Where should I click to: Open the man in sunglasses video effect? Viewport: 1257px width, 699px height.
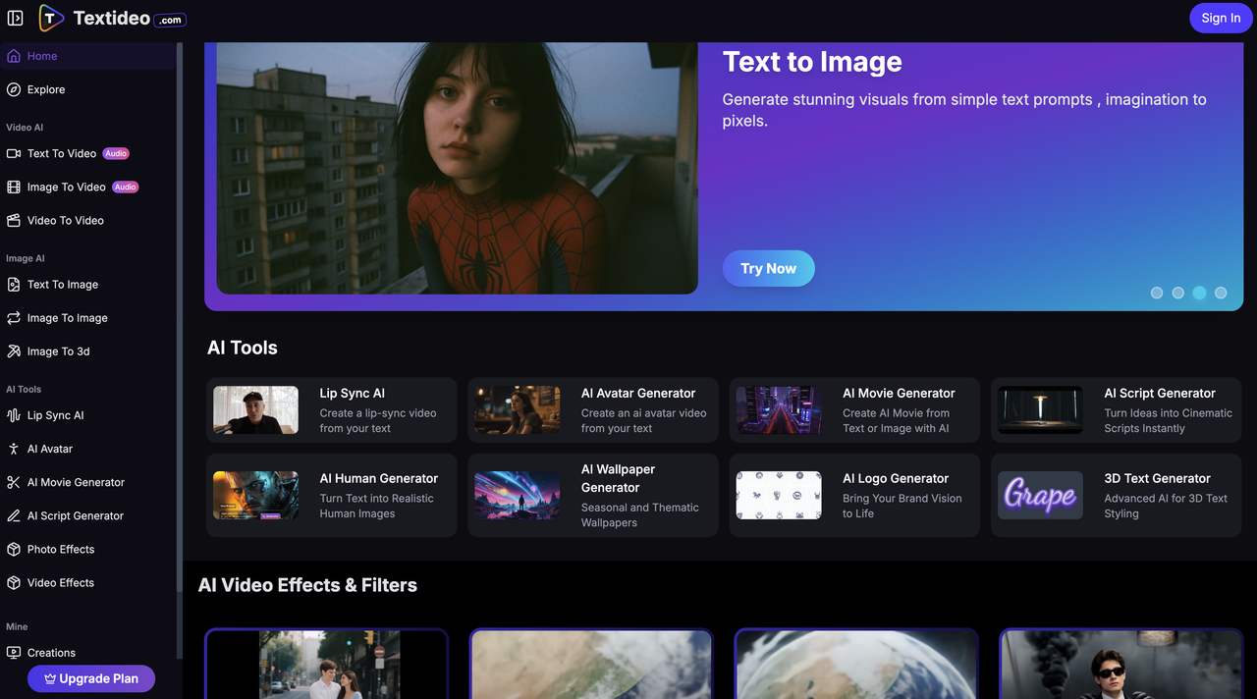(1120, 664)
